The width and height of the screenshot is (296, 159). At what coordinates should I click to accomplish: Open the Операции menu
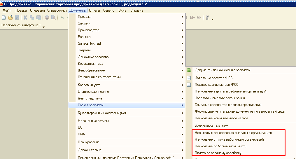(37, 11)
